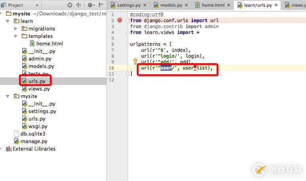Click the home.html file icon in tree
Image resolution: width=306 pixels, height=181 pixels.
pos(32,43)
